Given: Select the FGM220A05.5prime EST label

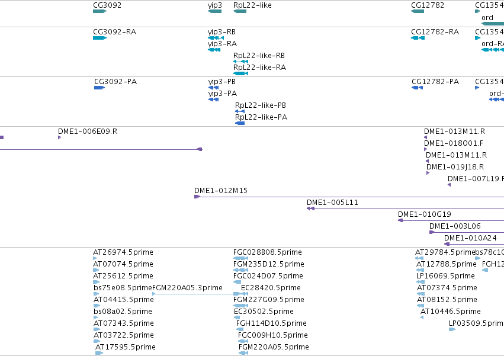Looking at the screenshot, I should (x=274, y=347).
